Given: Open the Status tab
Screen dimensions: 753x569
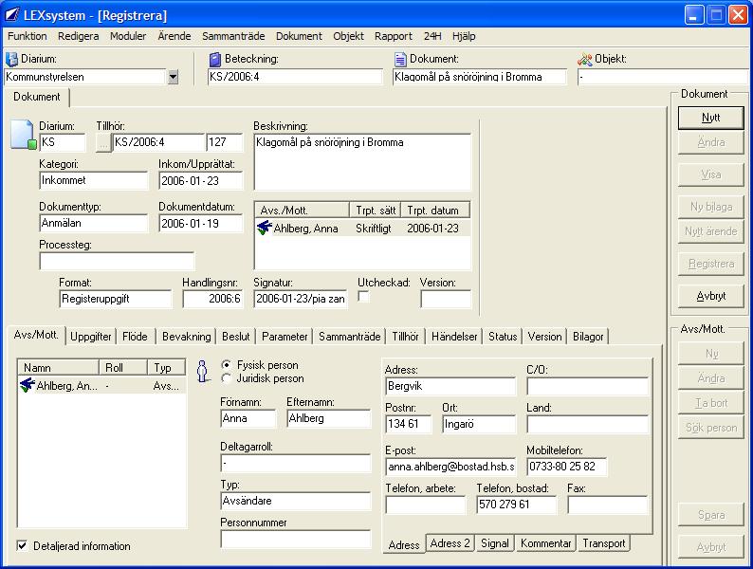Looking at the screenshot, I should click(503, 337).
